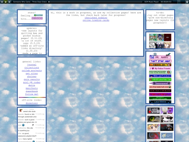Click the Lava Blinkie banner

[160, 102]
